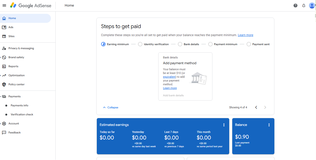Click the Sites icon in sidebar
This screenshot has width=316, height=160.
(x=4, y=36)
